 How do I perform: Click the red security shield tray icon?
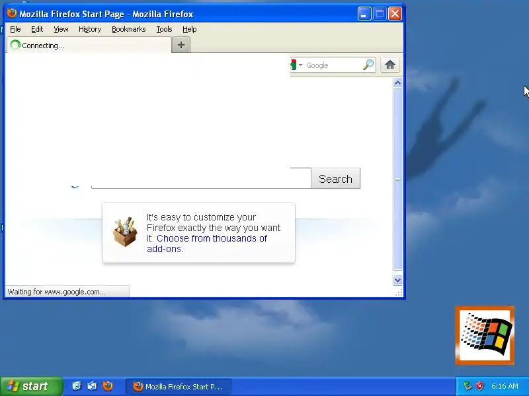[x=479, y=386]
